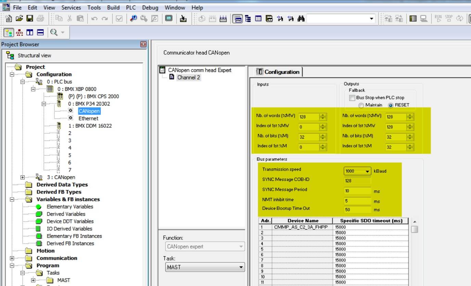Click the binoculars search icon
The height and width of the screenshot is (286, 471).
click(x=301, y=19)
